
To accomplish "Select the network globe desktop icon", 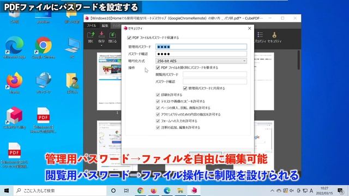I will pos(44,83).
